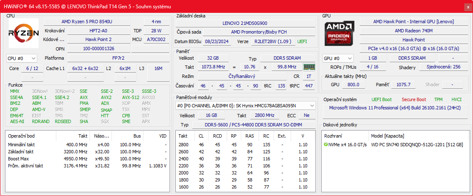The image size is (473, 196).
Task: Expand the memory module SK Hynix dropdown
Action: [245, 106]
